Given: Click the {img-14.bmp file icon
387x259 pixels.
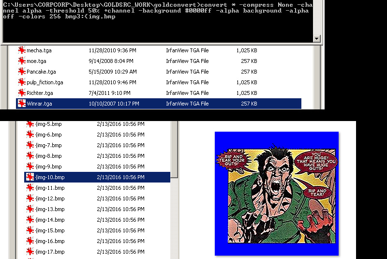Looking at the screenshot, I should (x=30, y=219).
